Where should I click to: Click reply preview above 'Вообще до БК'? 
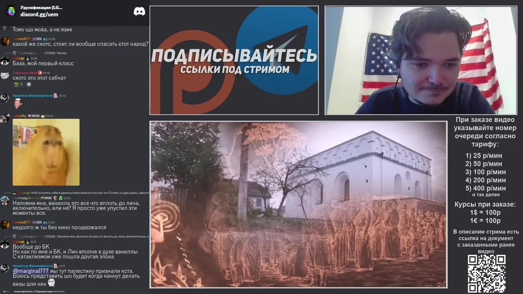pyautogui.click(x=102, y=236)
